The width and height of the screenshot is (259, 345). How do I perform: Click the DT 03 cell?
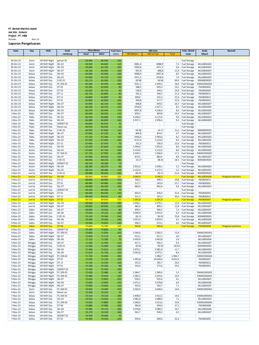60,90
